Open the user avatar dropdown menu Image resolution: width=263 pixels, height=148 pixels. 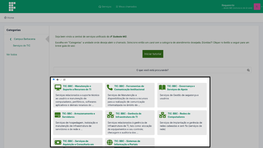pyautogui.click(x=257, y=7)
